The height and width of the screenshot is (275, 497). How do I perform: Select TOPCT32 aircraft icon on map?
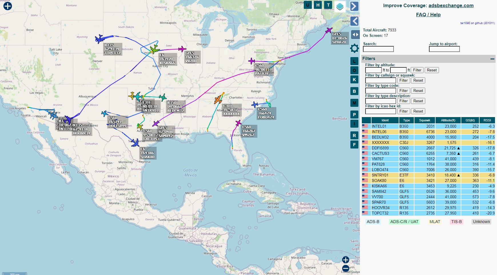point(99,39)
